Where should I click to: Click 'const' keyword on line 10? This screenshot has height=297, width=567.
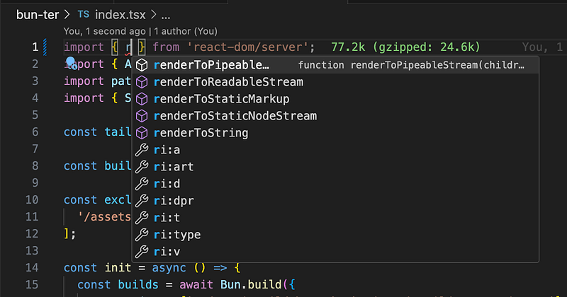point(80,200)
